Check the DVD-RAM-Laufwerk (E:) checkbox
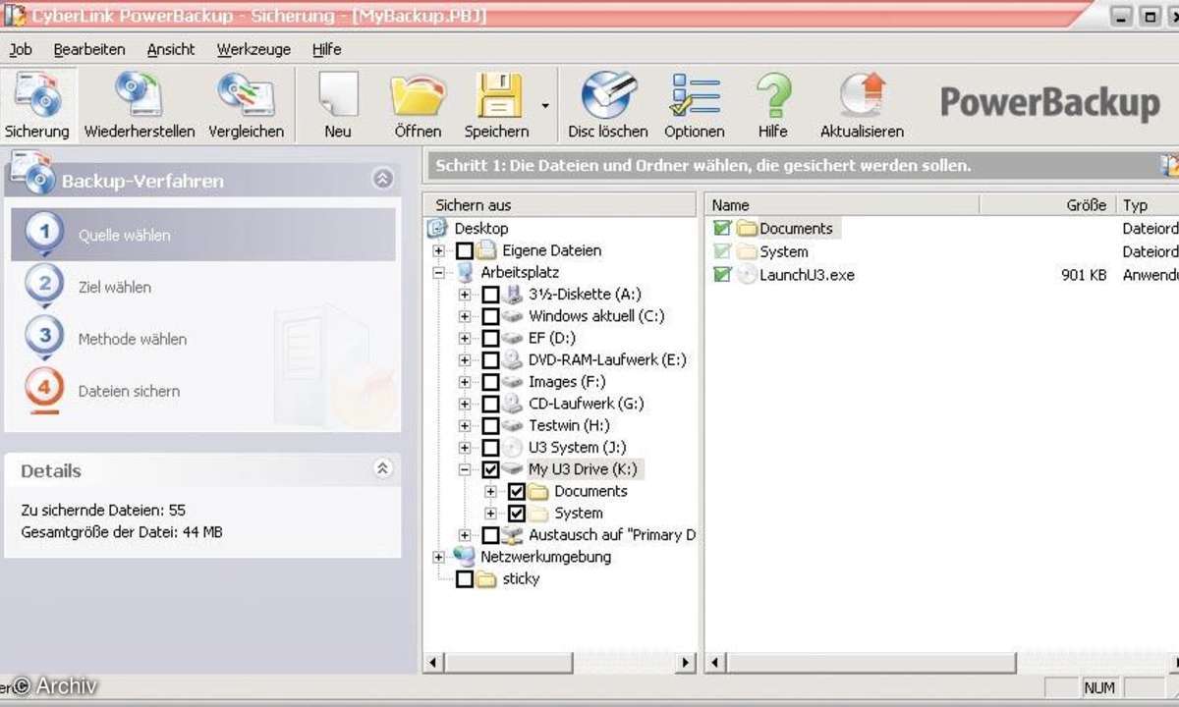Screen dimensions: 1179x707 (490, 360)
